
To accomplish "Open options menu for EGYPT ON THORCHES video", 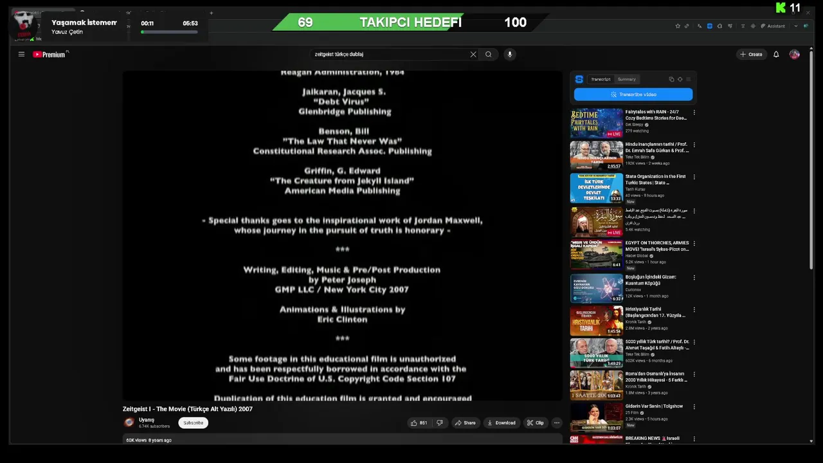I will [694, 244].
